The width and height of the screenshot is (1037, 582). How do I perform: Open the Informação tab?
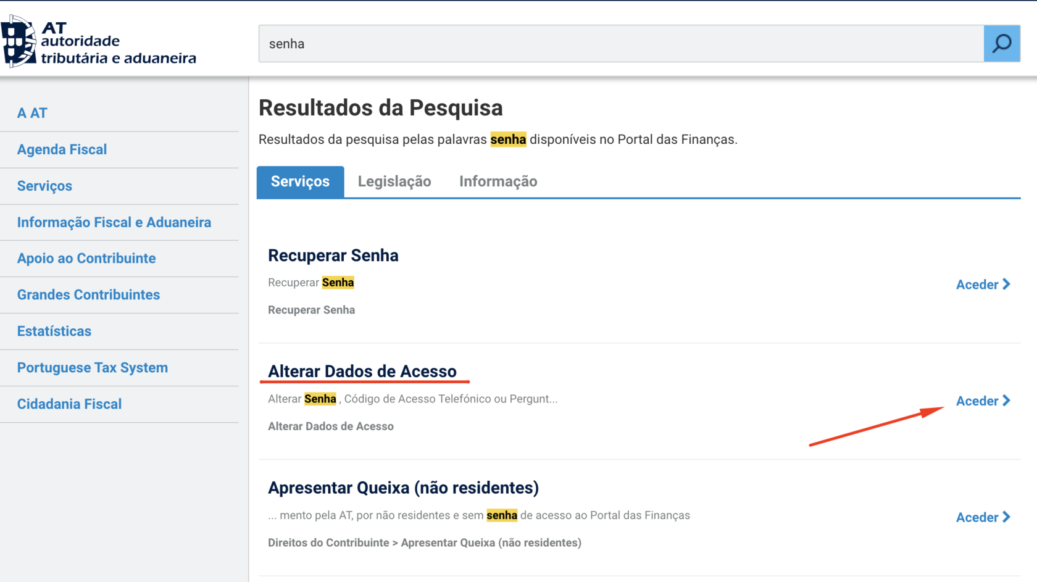pos(498,181)
